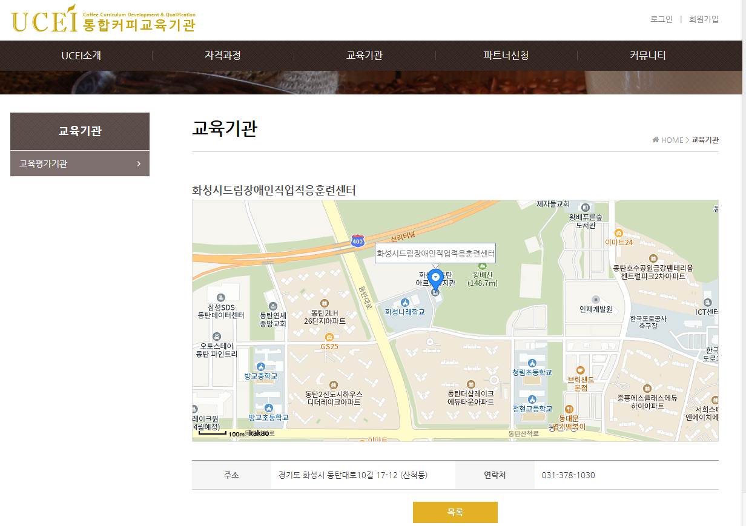
Task: Open the 회원가입 link
Action: [704, 19]
